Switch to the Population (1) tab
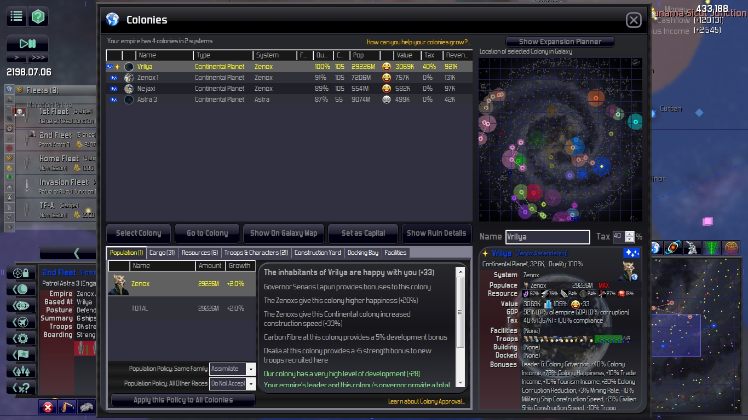748x420 pixels. point(126,253)
